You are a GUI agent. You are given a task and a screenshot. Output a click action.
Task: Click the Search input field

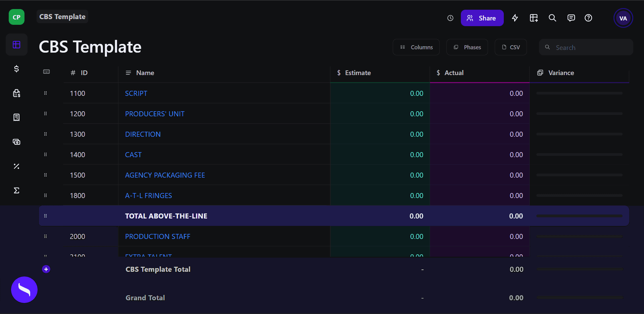click(x=590, y=48)
